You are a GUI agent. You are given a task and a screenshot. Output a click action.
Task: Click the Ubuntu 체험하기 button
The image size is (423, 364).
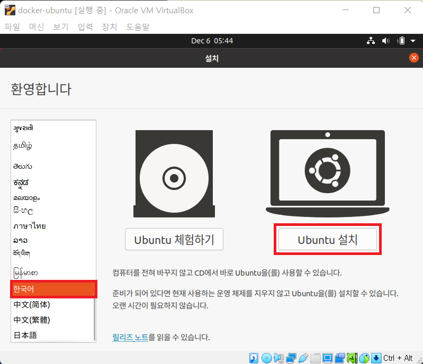point(174,240)
